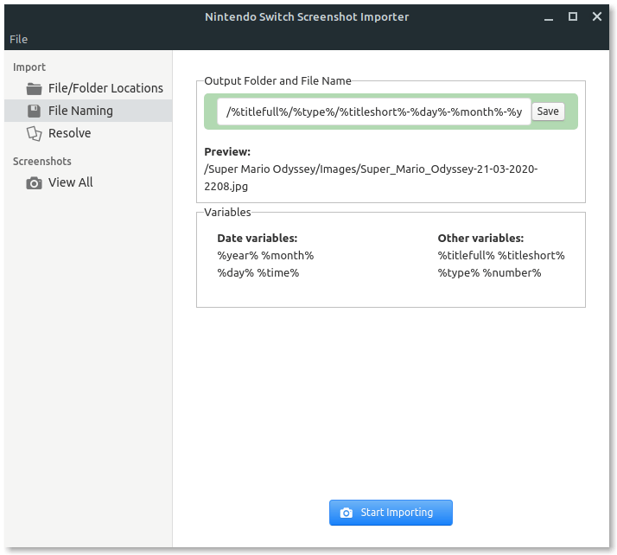Click the camera icon inside Start Importing

point(347,513)
